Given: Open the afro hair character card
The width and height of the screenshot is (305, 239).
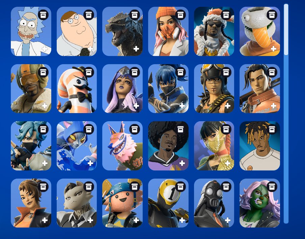Looking at the screenshot, I should 168,146.
